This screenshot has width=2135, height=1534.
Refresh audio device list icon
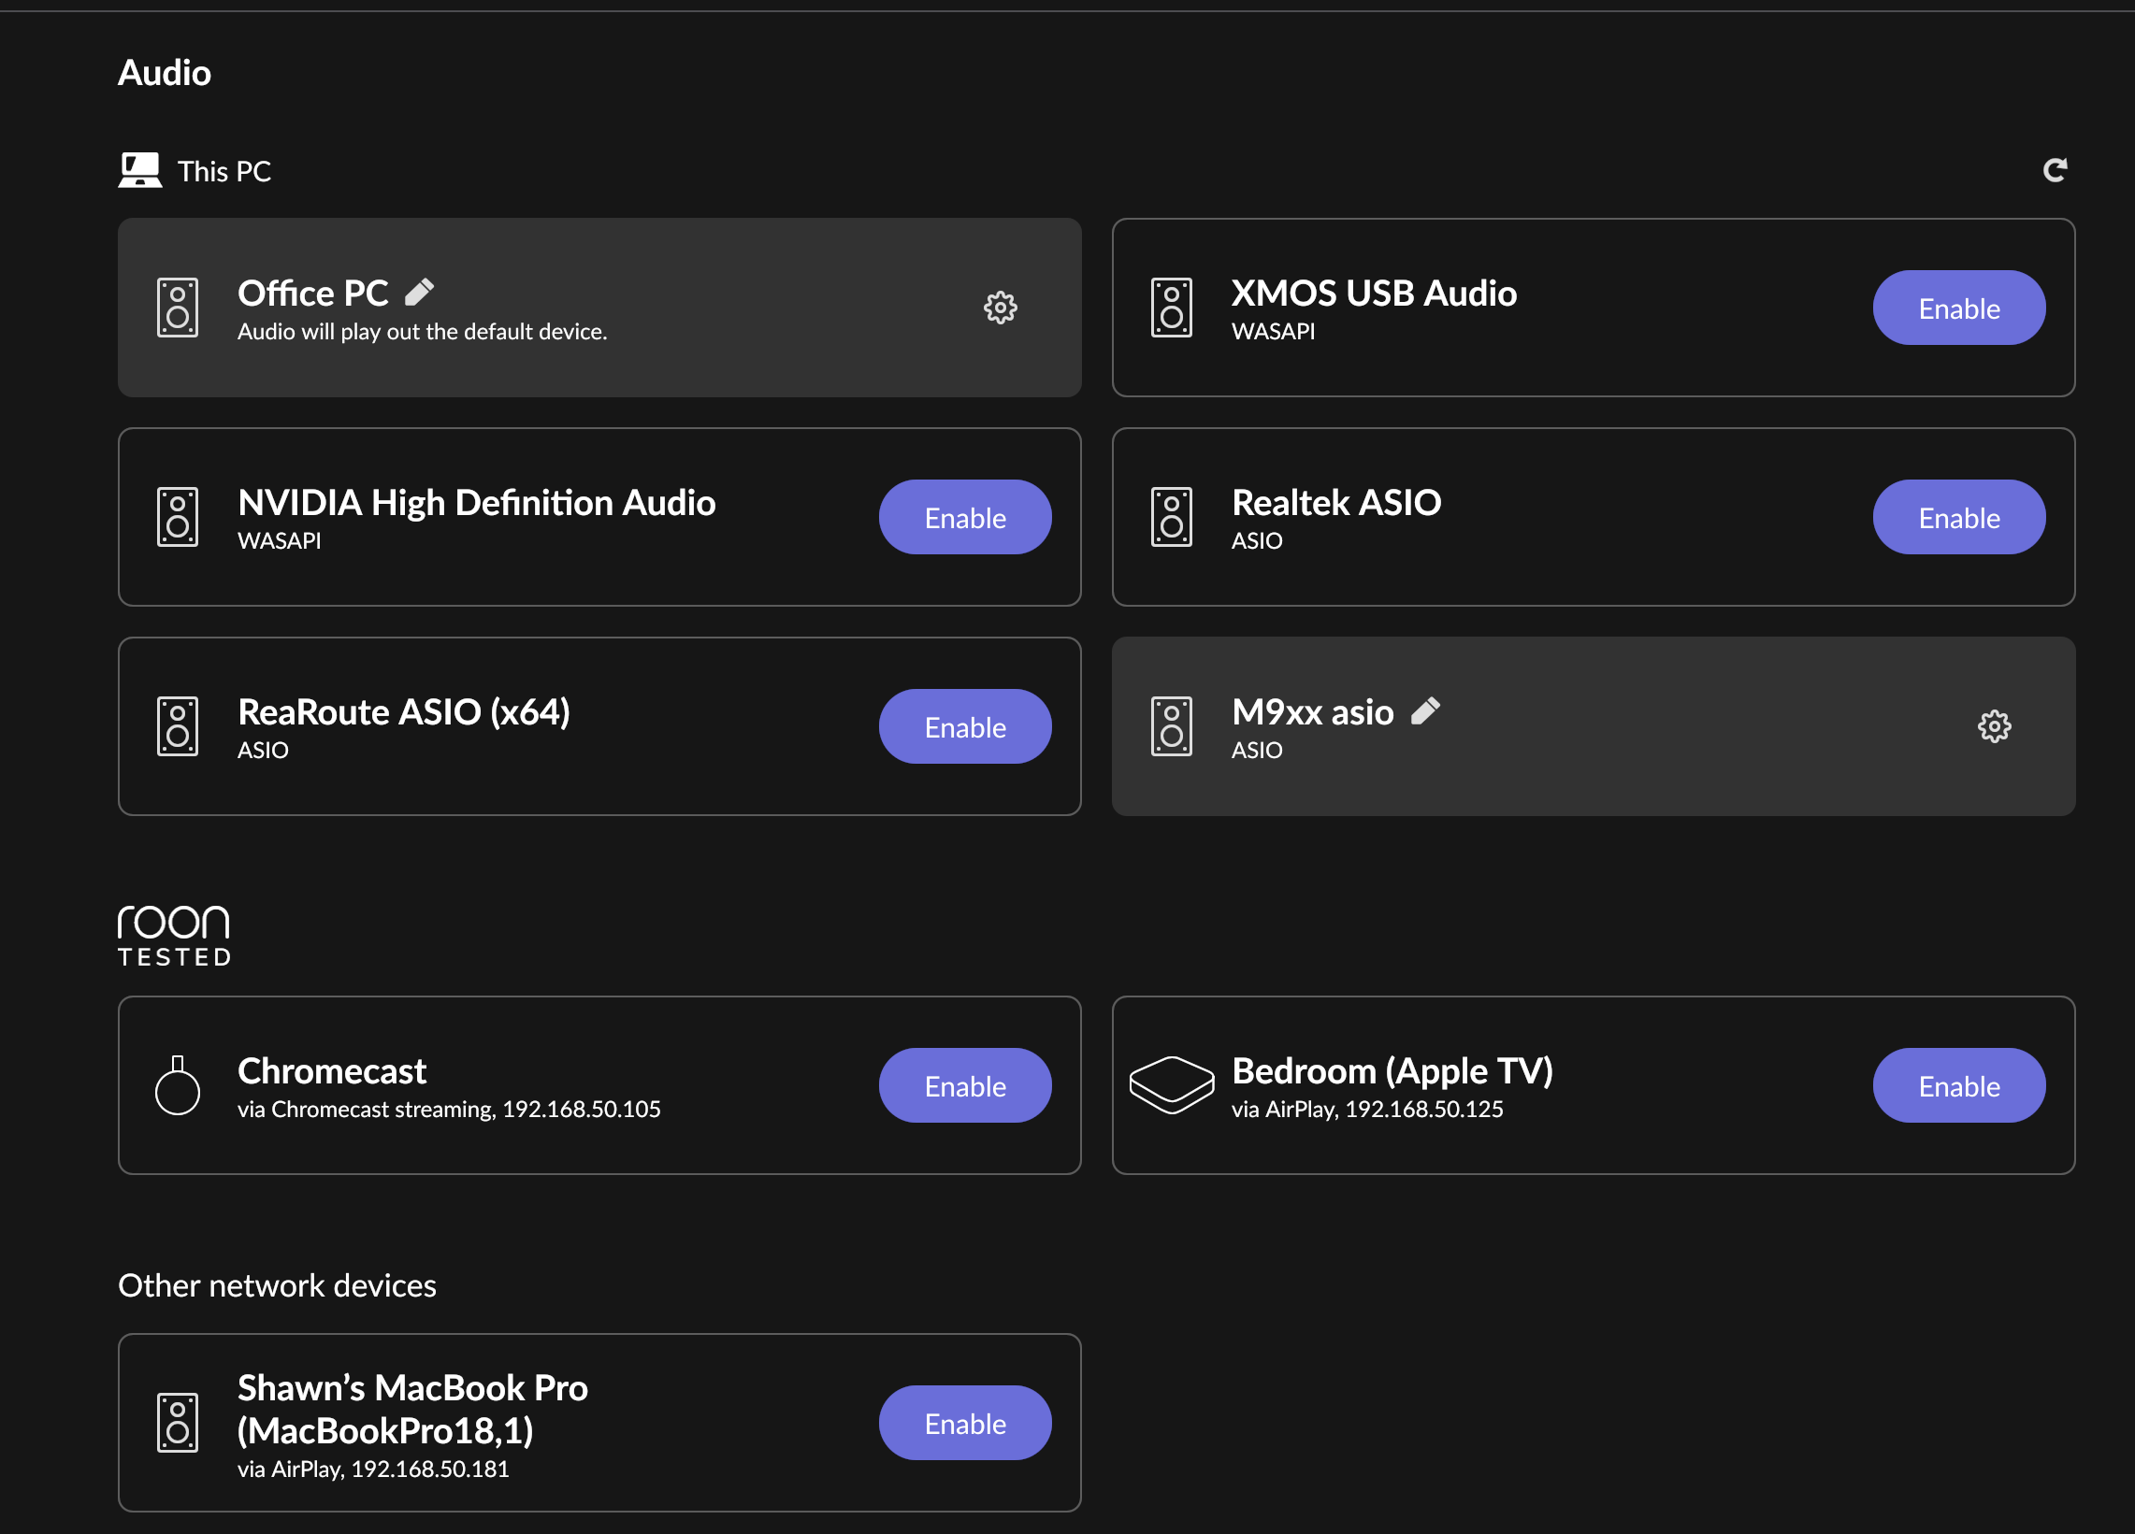(x=2054, y=170)
